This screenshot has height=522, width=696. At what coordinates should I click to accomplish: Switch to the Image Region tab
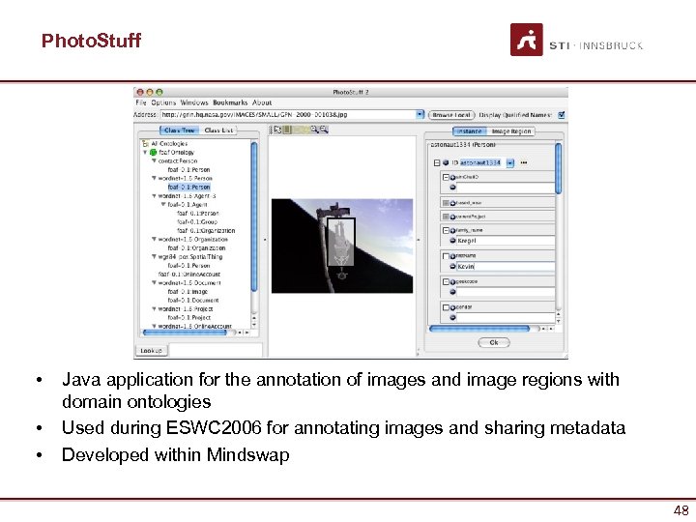click(511, 131)
